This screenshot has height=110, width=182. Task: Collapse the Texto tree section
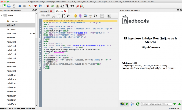1,16
